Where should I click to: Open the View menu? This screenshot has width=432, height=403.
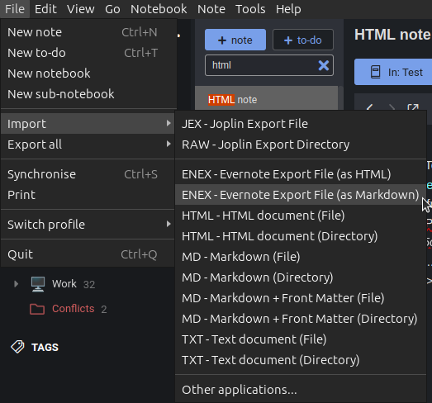coord(81,9)
